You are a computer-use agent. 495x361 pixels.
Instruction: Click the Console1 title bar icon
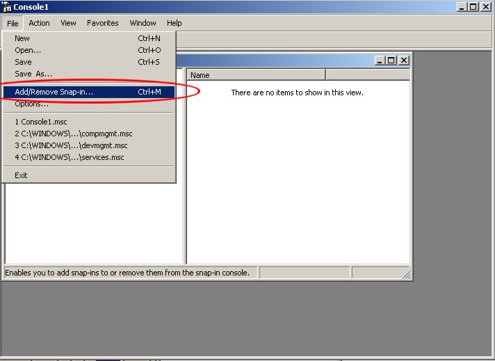7,7
